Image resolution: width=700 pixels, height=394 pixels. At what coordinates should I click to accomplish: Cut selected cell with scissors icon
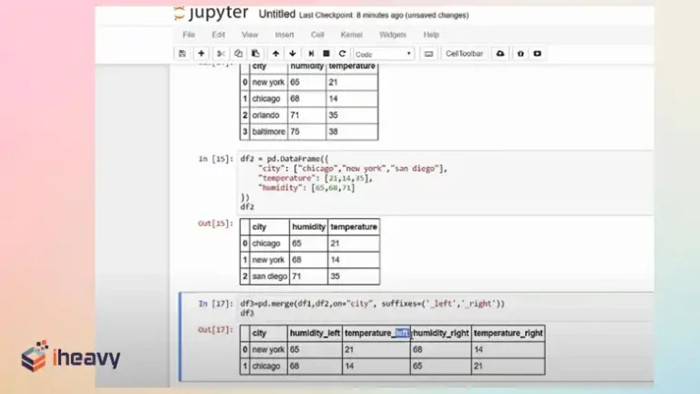(221, 54)
